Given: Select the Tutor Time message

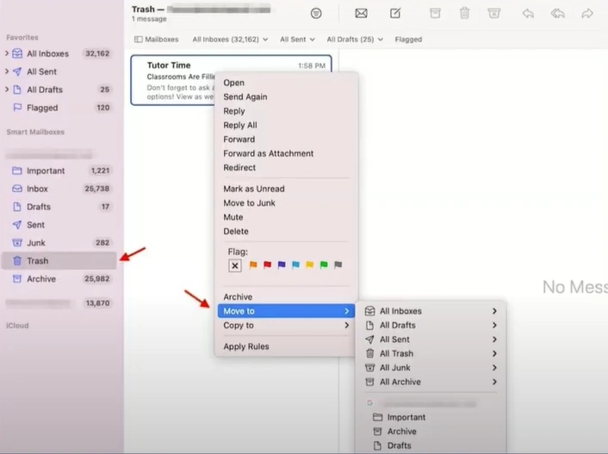Looking at the screenshot, I should pyautogui.click(x=231, y=80).
